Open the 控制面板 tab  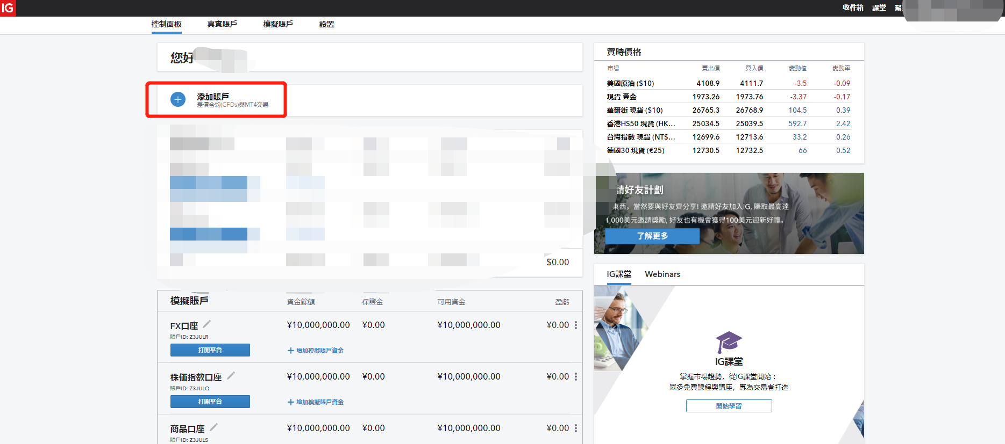pyautogui.click(x=167, y=24)
